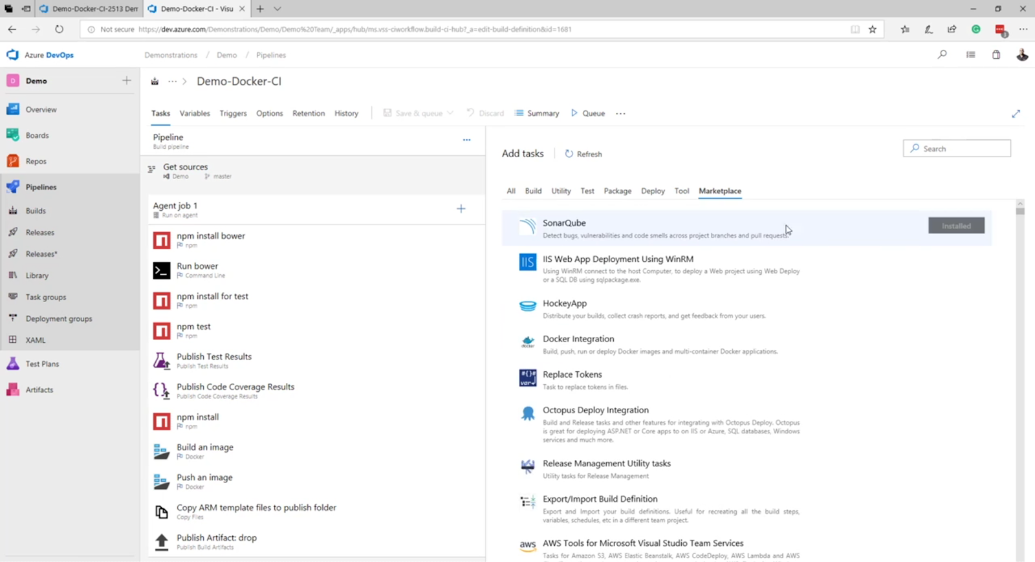
Task: Add a task to Agent job 1 with plus
Action: [461, 208]
